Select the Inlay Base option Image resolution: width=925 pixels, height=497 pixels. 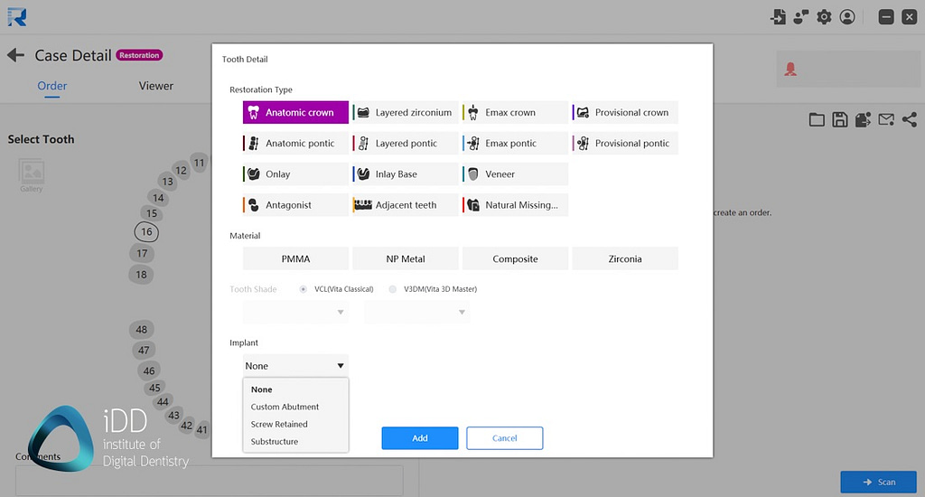tap(405, 174)
